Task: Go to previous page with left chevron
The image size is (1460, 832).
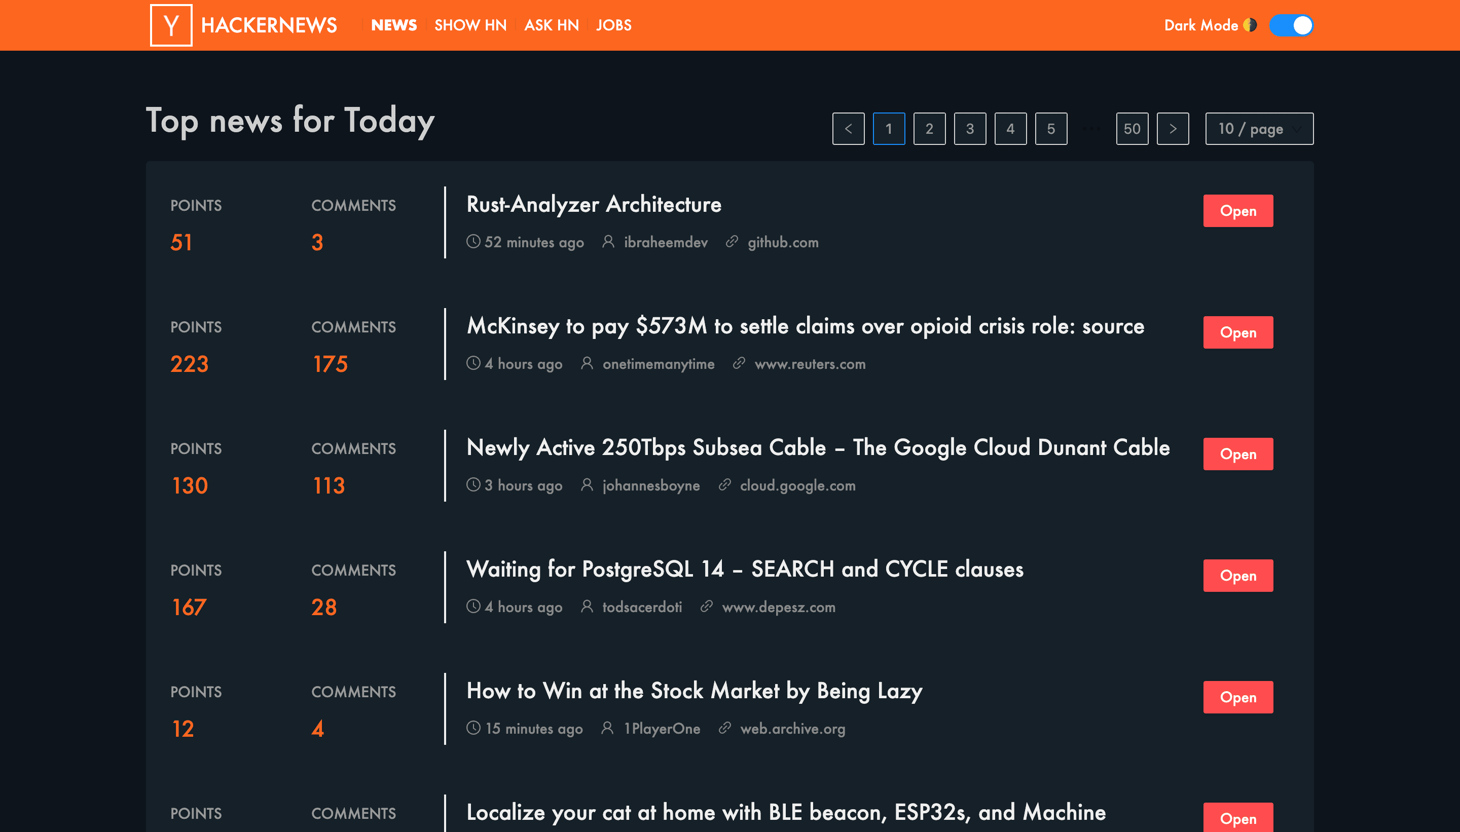Action: (x=848, y=129)
